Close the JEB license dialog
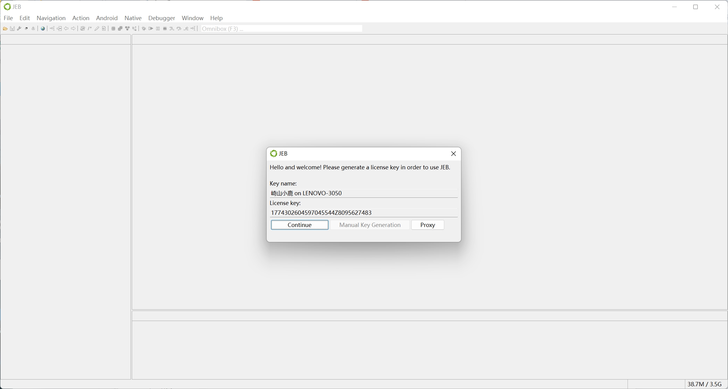 (453, 153)
